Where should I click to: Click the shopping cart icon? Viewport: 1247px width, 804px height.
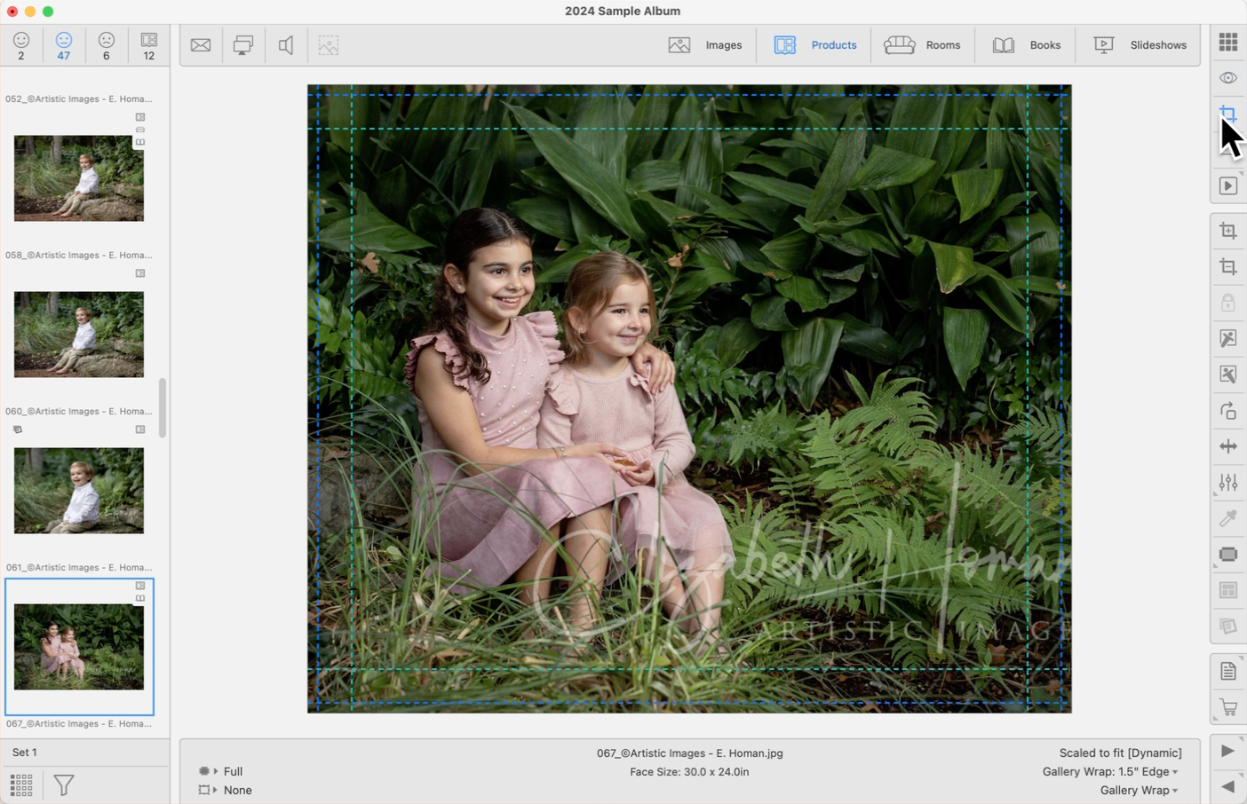pyautogui.click(x=1227, y=707)
